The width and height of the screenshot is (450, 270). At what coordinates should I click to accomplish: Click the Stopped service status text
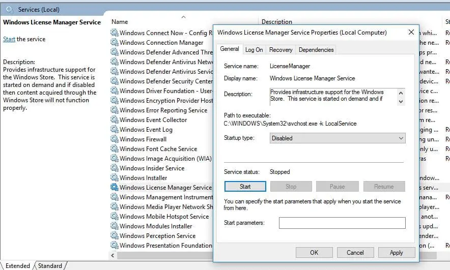tap(280, 172)
